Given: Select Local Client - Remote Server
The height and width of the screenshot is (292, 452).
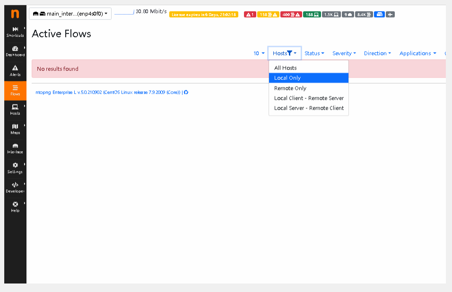Looking at the screenshot, I should (x=309, y=98).
